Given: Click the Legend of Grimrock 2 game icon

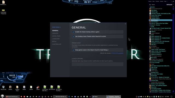Looking at the screenshot, I should [150, 54].
